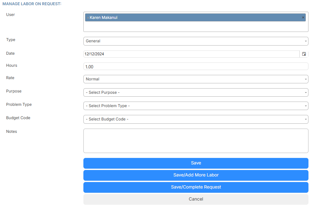Click the Type dropdown arrow
The width and height of the screenshot is (314, 209).
[x=305, y=41]
